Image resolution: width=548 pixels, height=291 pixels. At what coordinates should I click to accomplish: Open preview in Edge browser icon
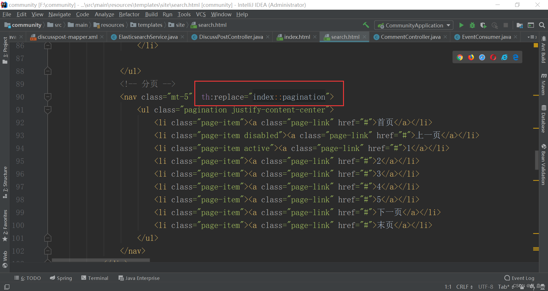pyautogui.click(x=515, y=57)
